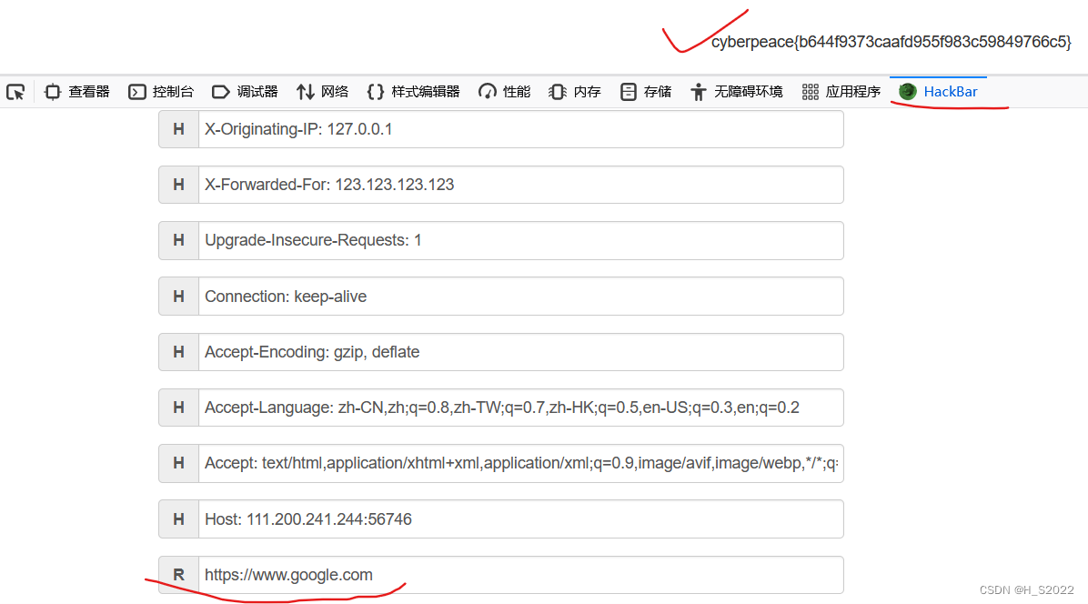Click the H button beside Connection header
Viewport: 1088px width, 604px height.
tap(179, 297)
